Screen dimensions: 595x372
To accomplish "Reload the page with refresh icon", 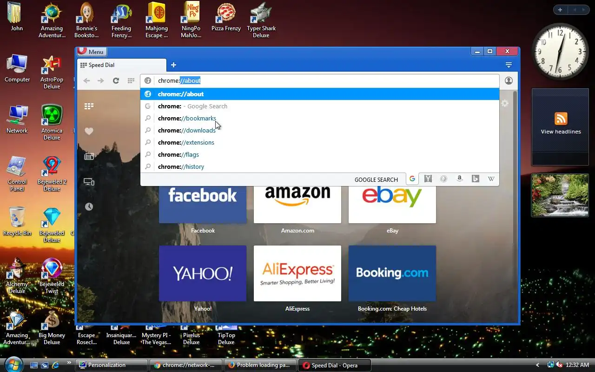I will (x=116, y=80).
